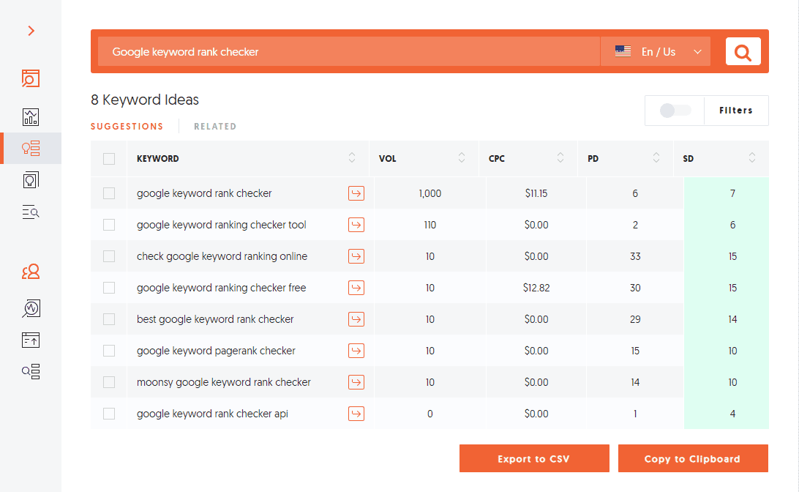799x492 pixels.
Task: Open details arrow for check google keyword ranking online
Action: click(356, 256)
